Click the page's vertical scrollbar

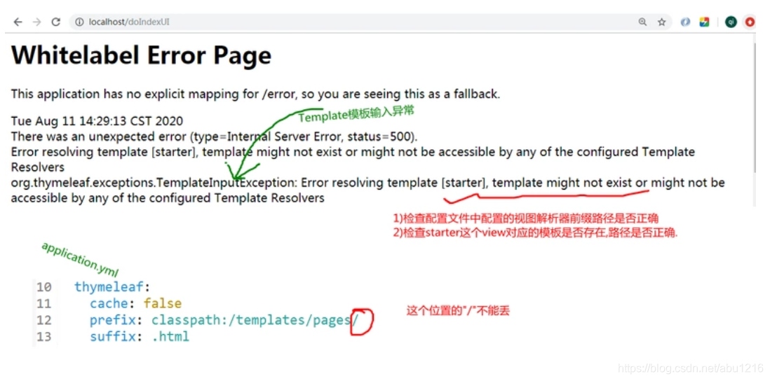click(x=755, y=108)
